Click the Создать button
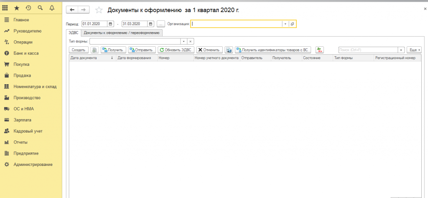The width and height of the screenshot is (428, 198). click(78, 50)
